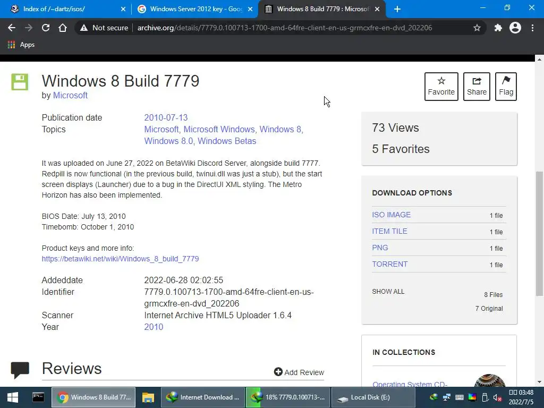Image resolution: width=544 pixels, height=408 pixels.
Task: Click the scrollbar down arrow
Action: [540, 382]
